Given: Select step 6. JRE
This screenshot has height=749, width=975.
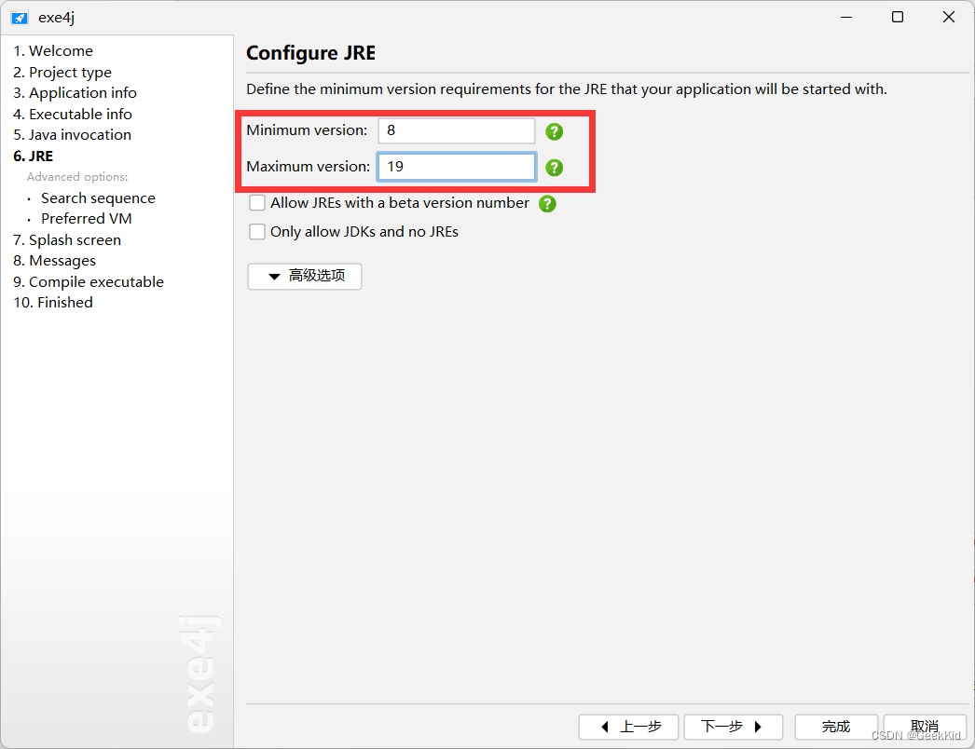Looking at the screenshot, I should click(x=33, y=156).
